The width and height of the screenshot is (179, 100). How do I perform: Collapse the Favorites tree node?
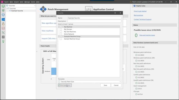click(x=7, y=9)
